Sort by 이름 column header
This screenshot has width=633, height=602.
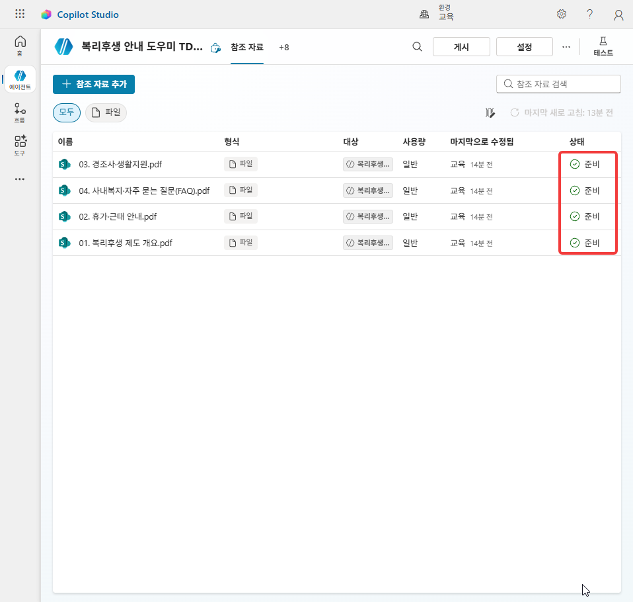tap(65, 142)
